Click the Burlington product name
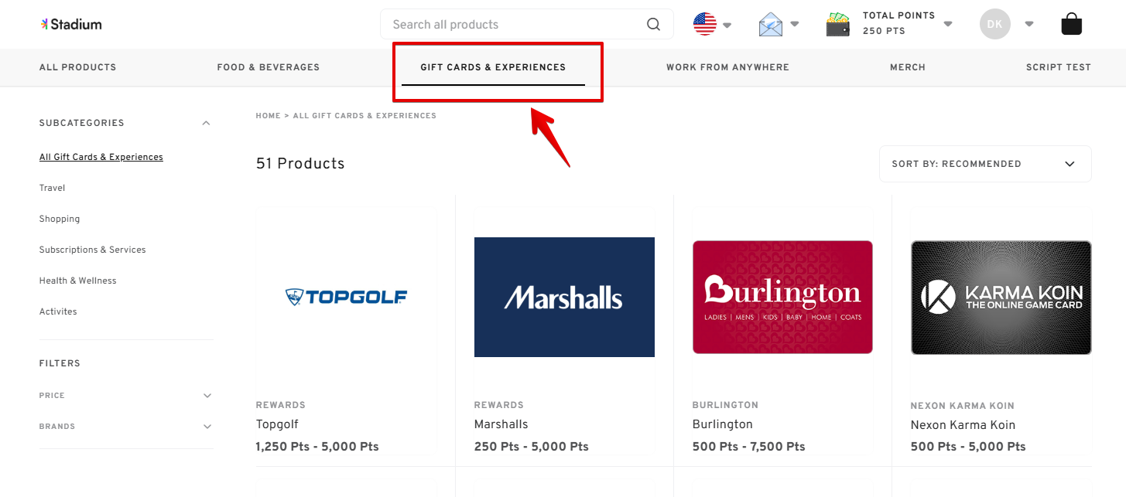Screen dimensions: 1126x497 coord(723,424)
